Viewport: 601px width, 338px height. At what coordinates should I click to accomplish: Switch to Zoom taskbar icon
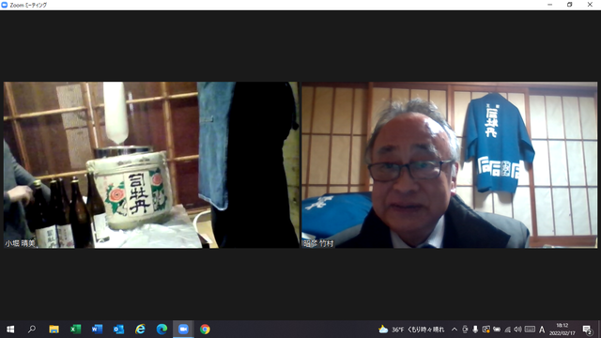click(x=183, y=330)
